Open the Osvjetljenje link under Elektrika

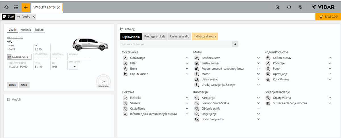138,109
